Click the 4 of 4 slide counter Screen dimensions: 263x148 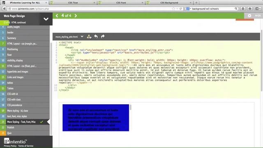pyautogui.click(x=66, y=16)
